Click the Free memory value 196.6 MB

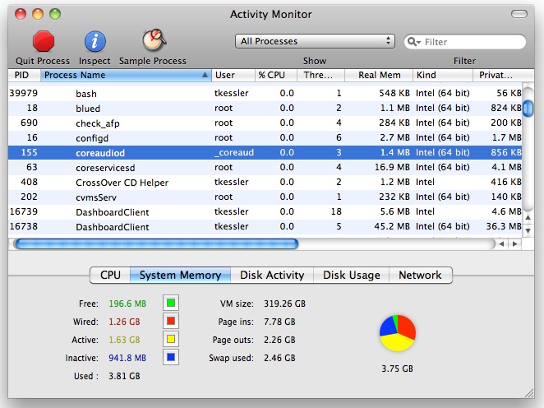pyautogui.click(x=127, y=304)
